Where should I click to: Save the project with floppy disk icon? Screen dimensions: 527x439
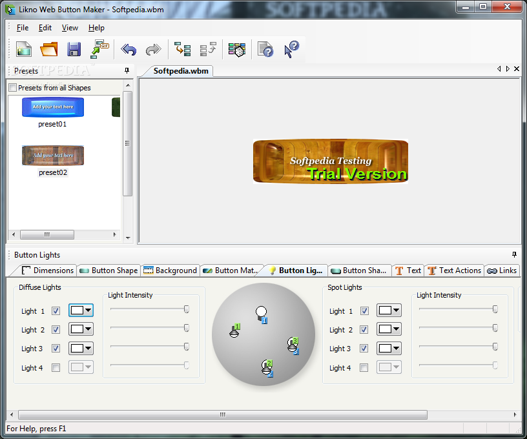(x=74, y=49)
